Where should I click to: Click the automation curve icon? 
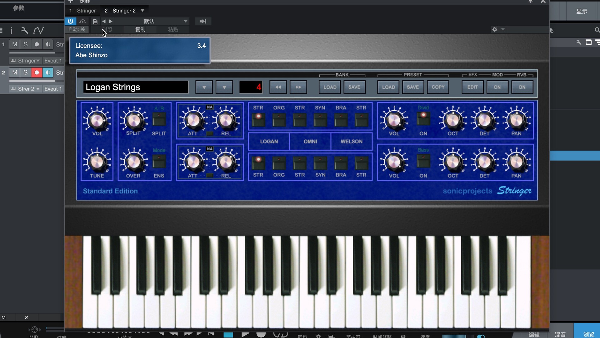pyautogui.click(x=39, y=30)
